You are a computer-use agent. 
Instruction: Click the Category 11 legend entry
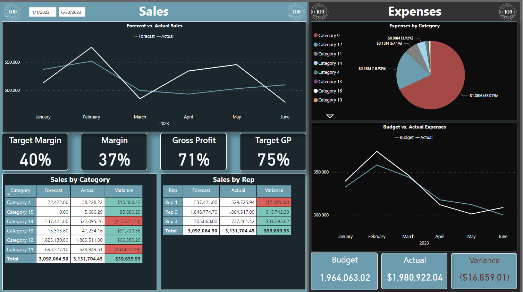328,54
